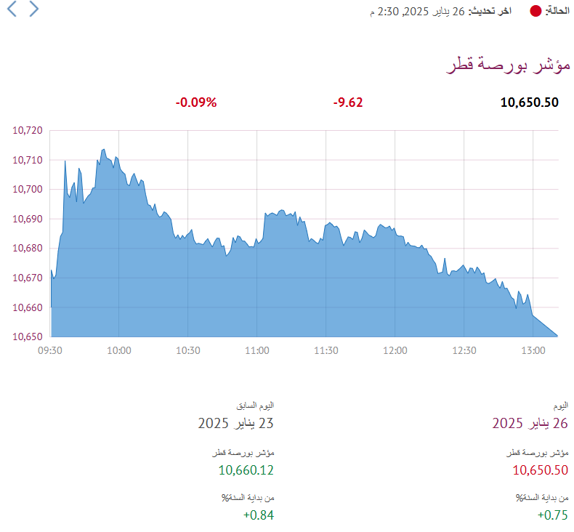Click the +0.75 year-to-date value
The image size is (574, 532).
tap(553, 515)
